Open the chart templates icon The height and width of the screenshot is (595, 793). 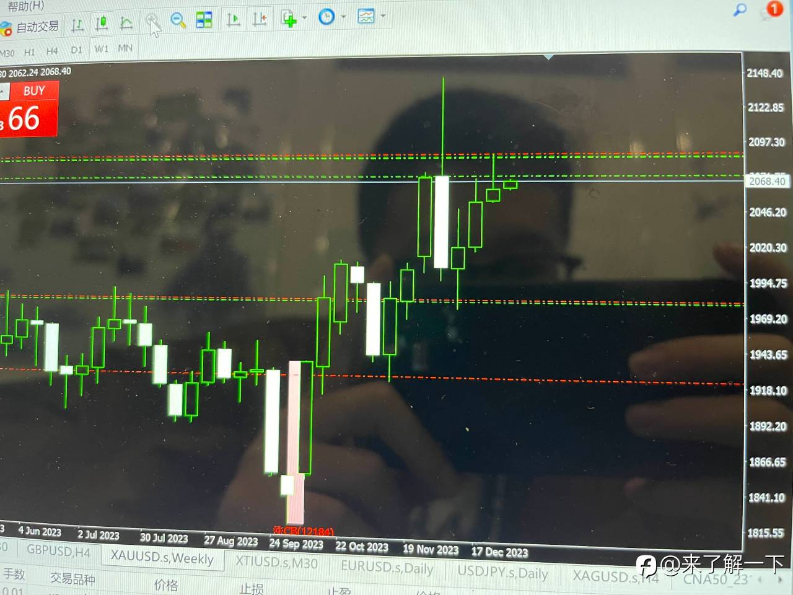366,16
